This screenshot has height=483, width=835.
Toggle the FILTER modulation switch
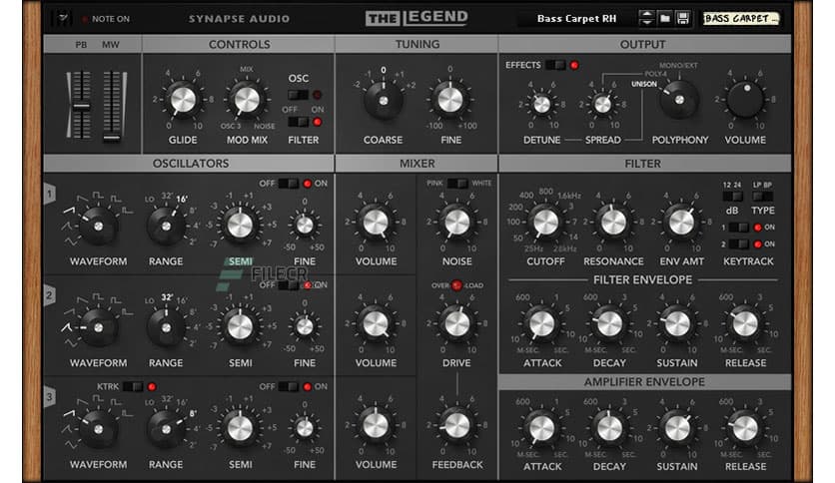click(x=299, y=122)
